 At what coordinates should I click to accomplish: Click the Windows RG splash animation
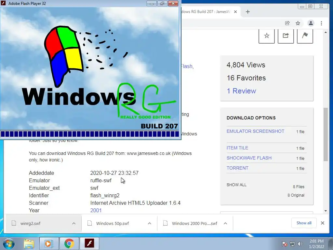pos(89,69)
